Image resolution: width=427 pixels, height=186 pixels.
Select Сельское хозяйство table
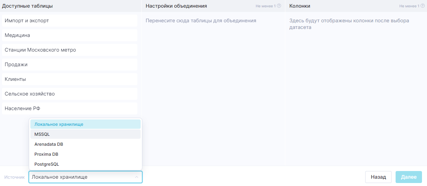[x=69, y=94]
